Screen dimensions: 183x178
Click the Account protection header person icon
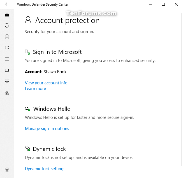click(x=28, y=20)
